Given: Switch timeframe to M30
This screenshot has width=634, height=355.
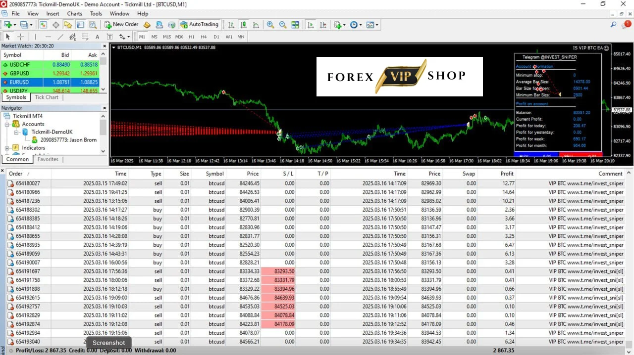Looking at the screenshot, I should pos(179,37).
